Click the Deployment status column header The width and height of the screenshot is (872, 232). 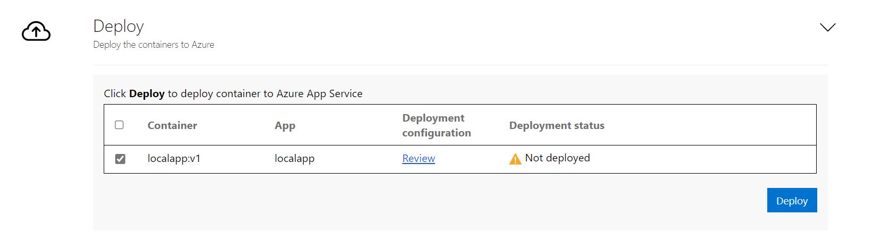557,125
